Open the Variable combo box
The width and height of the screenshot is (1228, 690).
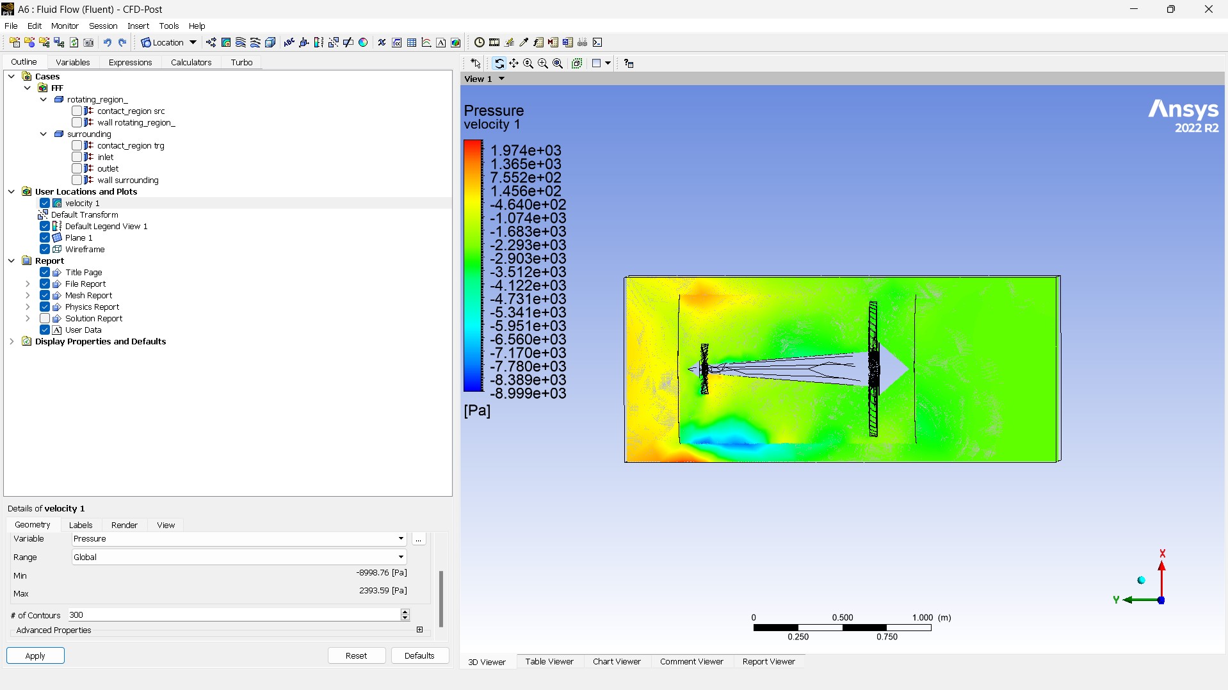coord(239,538)
